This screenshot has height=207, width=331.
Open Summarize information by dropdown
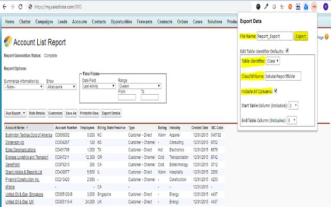click(24, 87)
